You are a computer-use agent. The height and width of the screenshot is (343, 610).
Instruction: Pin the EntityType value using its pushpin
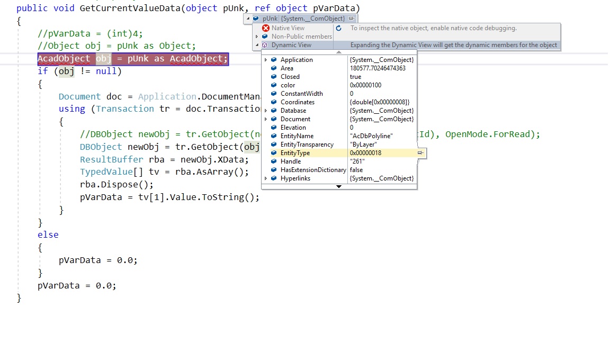[x=420, y=152]
